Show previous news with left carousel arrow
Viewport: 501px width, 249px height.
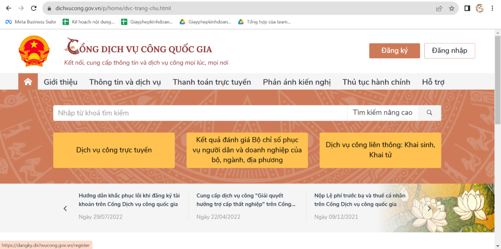point(65,208)
